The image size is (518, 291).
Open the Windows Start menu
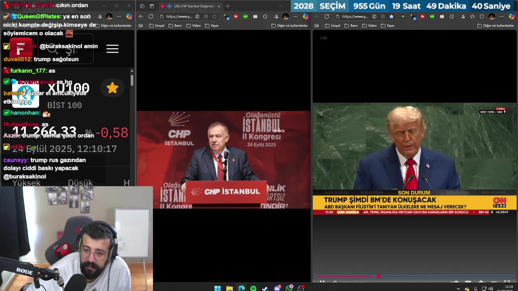coord(217,288)
